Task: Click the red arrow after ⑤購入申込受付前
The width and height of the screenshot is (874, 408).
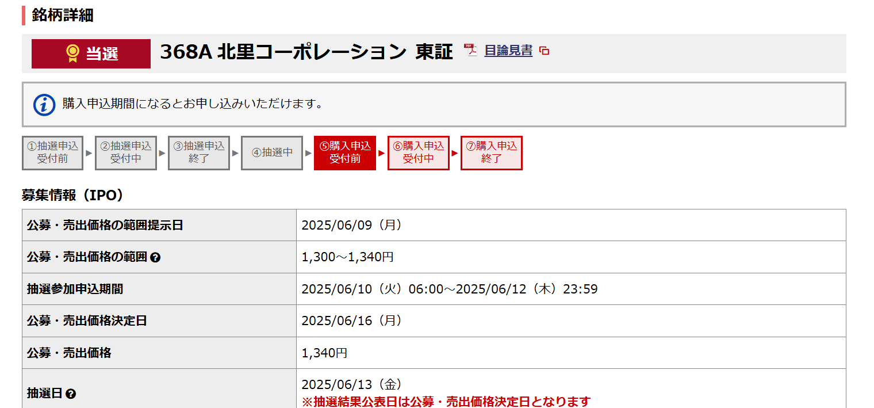Action: tap(382, 153)
